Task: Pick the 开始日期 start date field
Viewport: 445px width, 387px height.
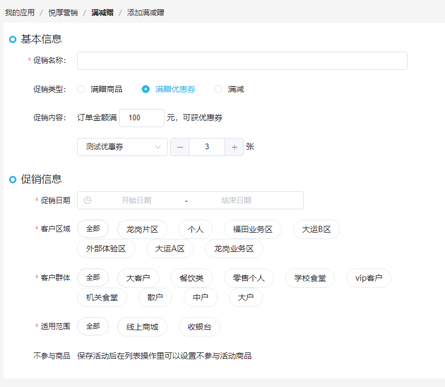Action: [137, 200]
